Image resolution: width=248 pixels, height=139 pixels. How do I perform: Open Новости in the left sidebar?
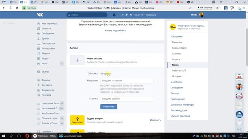pos(46,29)
